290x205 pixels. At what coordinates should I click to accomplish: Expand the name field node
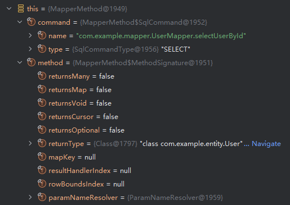(30, 35)
